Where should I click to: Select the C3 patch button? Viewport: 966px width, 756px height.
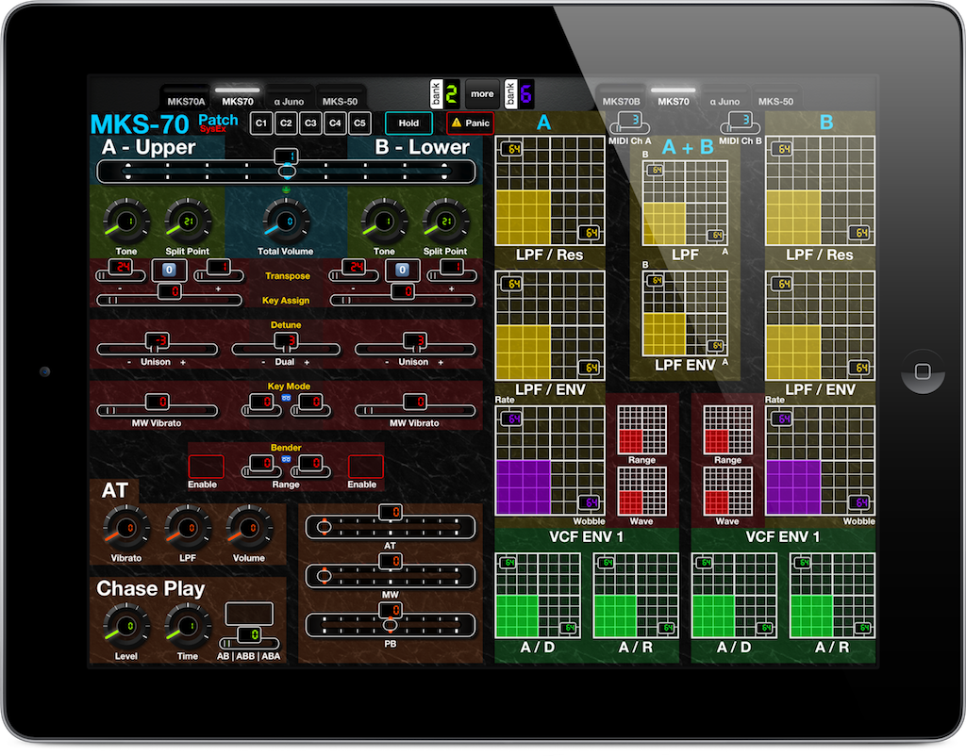310,123
